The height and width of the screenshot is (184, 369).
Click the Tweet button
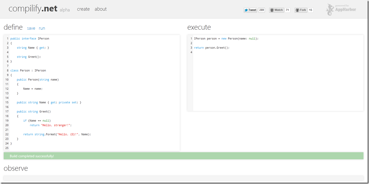coord(250,10)
